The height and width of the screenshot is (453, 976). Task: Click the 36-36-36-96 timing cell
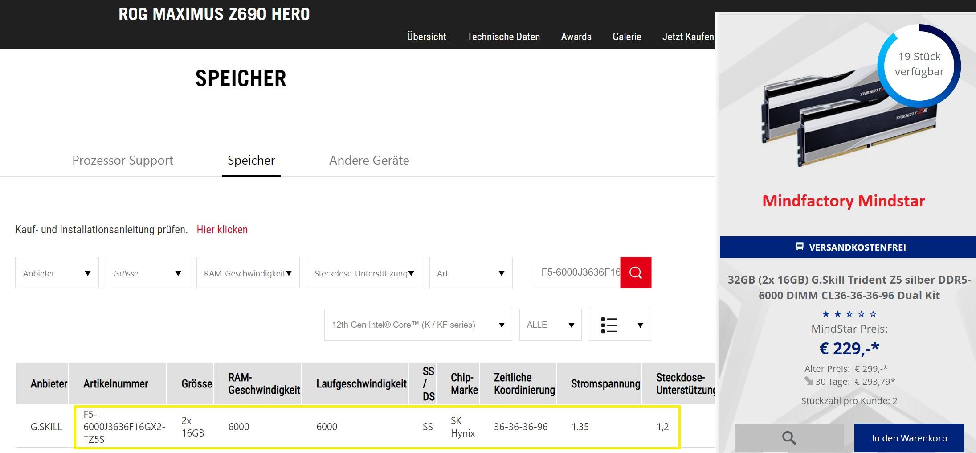521,427
